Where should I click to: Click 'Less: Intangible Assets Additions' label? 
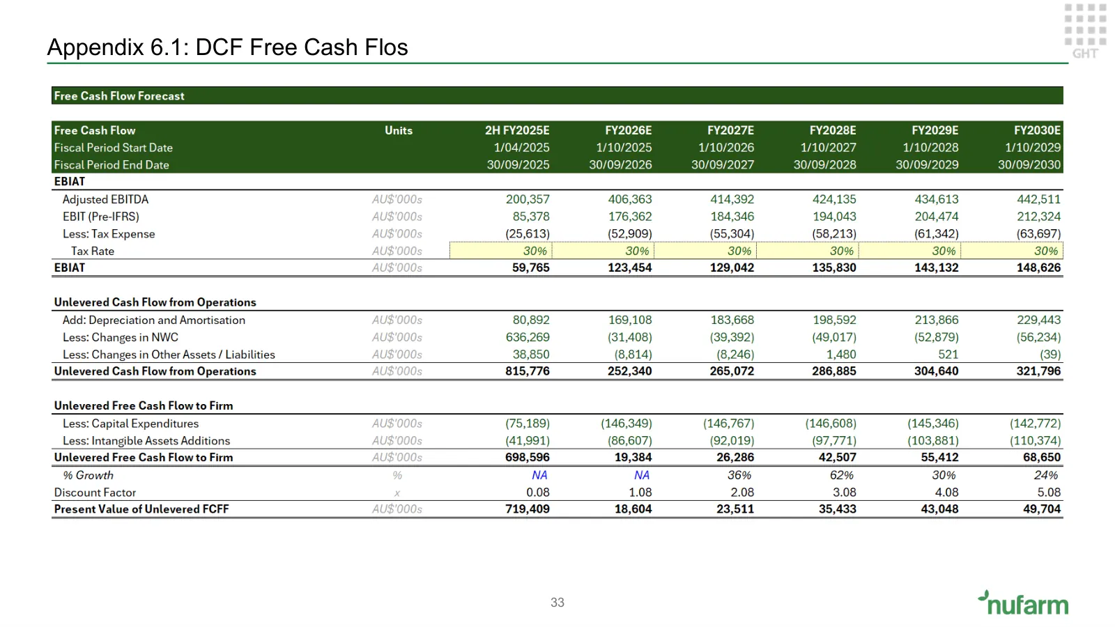[146, 441]
